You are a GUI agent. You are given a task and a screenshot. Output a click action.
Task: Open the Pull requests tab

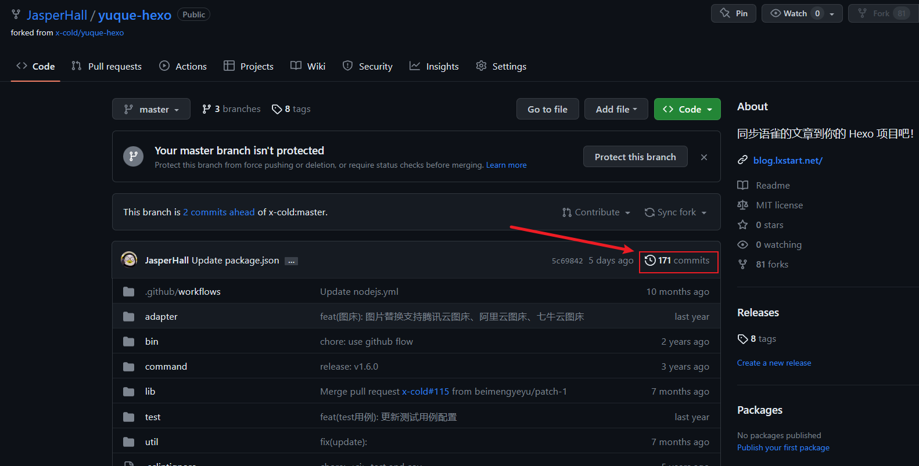tap(106, 66)
